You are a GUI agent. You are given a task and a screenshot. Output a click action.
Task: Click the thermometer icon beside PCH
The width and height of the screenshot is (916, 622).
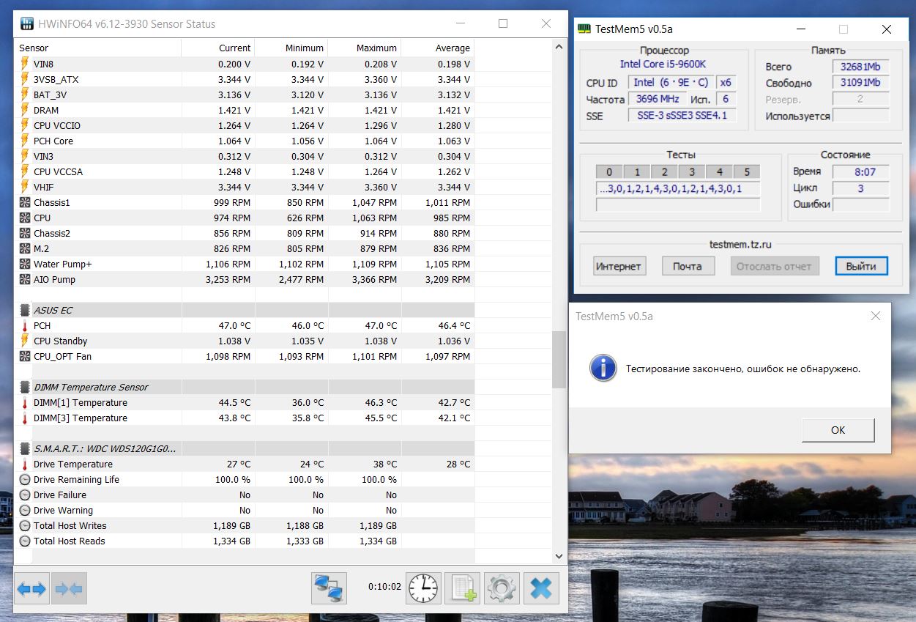point(25,325)
